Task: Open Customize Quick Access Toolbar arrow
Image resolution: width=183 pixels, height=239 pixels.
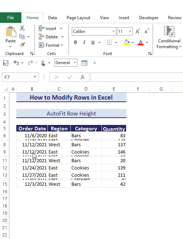Action: (95, 63)
